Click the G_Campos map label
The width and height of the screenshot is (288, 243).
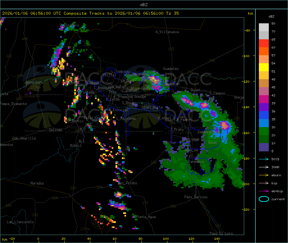[x=217, y=93]
